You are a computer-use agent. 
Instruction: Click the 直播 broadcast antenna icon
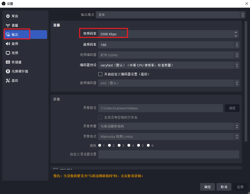click(8, 26)
